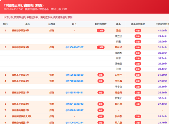Click the 31.2min delivery time

163,75
